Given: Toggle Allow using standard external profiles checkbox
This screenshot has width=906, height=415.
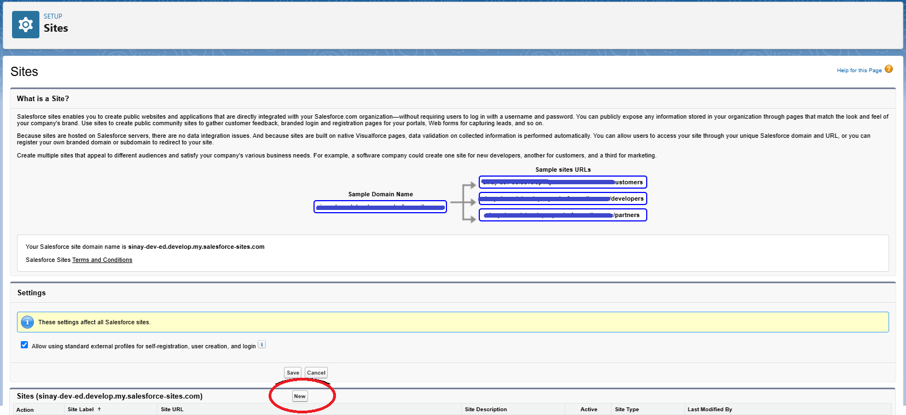Looking at the screenshot, I should tap(24, 345).
